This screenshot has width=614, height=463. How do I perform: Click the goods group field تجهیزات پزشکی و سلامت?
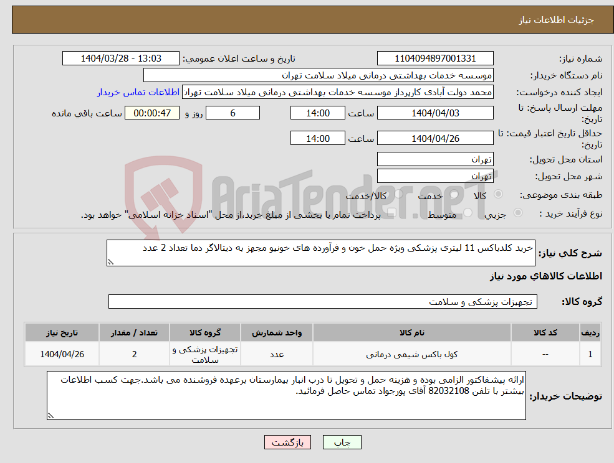(x=323, y=301)
